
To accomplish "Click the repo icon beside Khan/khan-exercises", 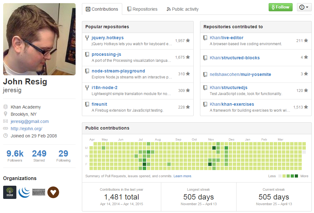I will [x=205, y=104].
